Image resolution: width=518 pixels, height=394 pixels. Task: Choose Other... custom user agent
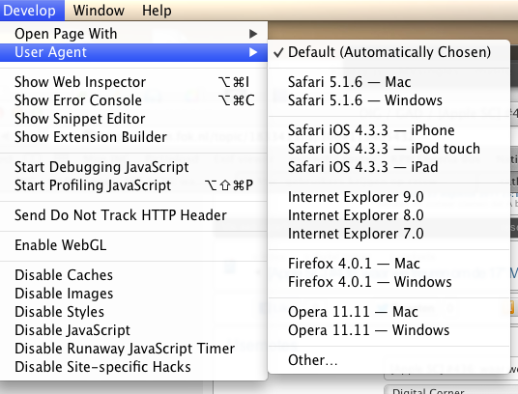[x=388, y=360]
